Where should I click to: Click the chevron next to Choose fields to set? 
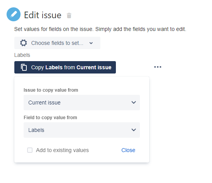(91, 43)
